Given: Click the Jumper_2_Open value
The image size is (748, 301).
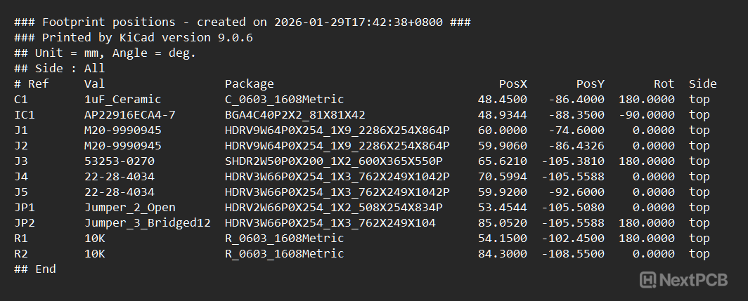Looking at the screenshot, I should [x=129, y=208].
